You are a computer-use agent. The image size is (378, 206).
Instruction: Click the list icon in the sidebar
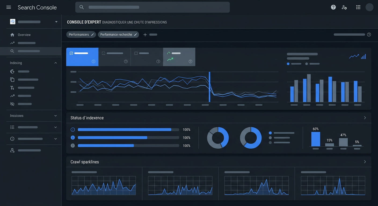coord(12,127)
